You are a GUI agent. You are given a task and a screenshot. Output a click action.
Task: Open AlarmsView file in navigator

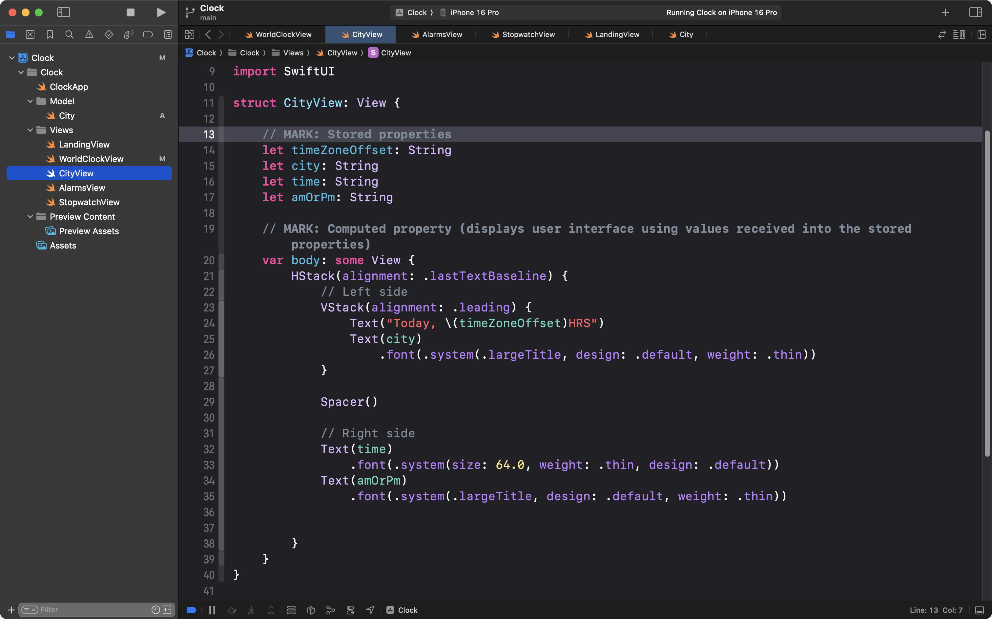pos(82,188)
